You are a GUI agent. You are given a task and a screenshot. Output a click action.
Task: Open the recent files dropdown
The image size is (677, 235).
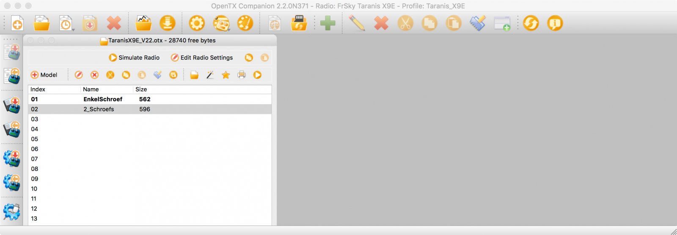pyautogui.click(x=66, y=23)
